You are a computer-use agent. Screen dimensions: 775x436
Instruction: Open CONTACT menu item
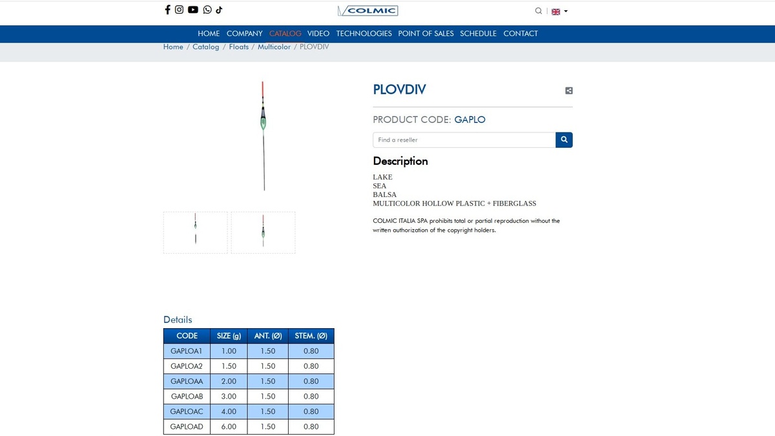(521, 34)
